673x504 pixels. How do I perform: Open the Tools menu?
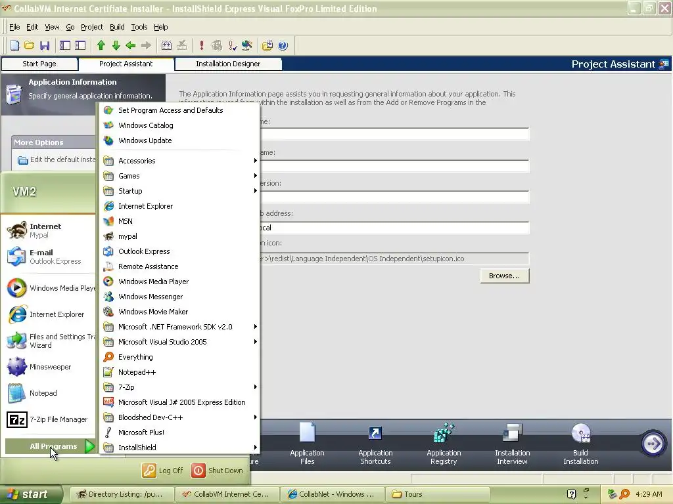(139, 27)
